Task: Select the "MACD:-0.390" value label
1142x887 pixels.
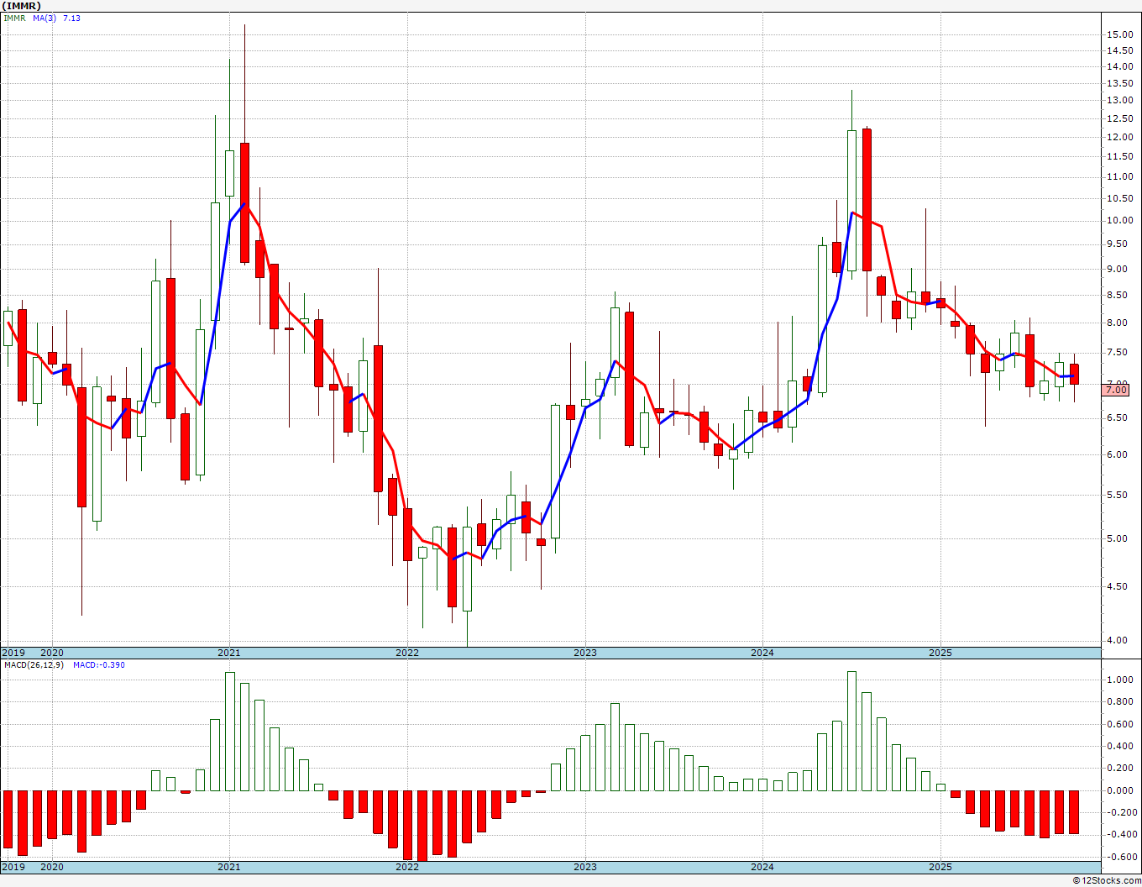Action: (x=99, y=665)
